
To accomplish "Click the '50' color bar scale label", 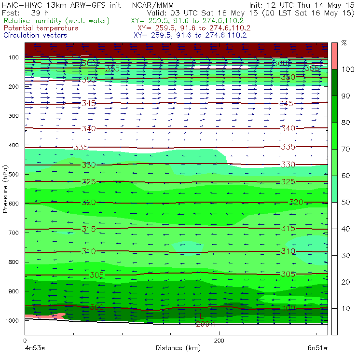I will pos(345,203).
